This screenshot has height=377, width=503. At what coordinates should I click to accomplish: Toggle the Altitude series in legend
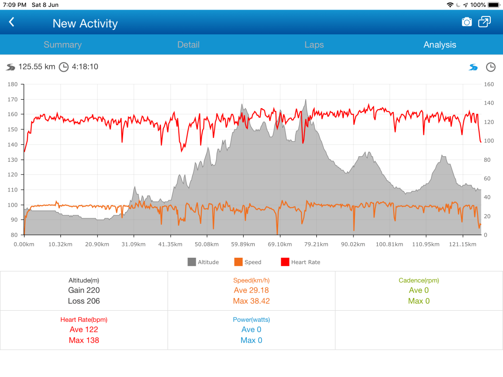click(x=208, y=262)
